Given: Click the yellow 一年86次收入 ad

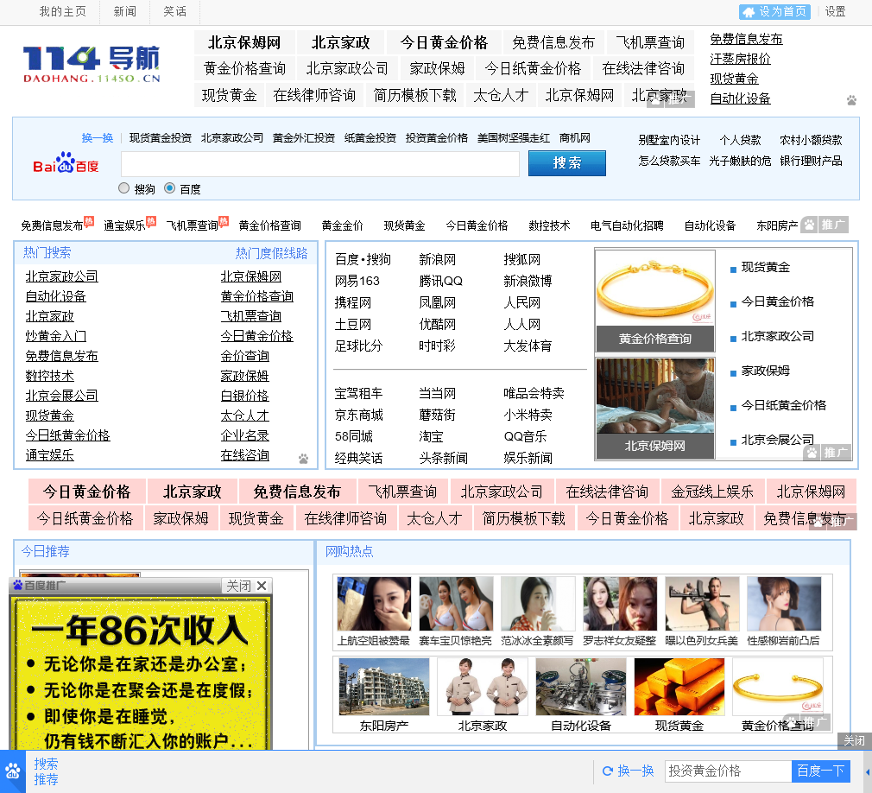Looking at the screenshot, I should 142,673.
